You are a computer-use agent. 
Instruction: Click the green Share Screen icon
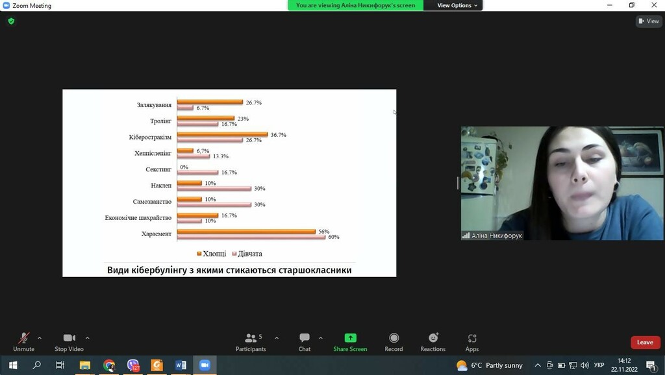[350, 338]
